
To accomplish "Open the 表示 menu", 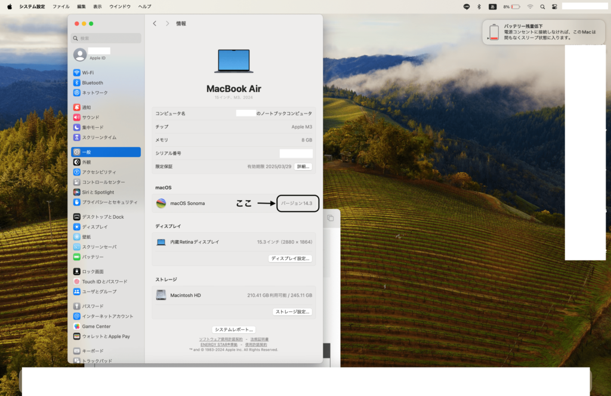I will click(97, 7).
